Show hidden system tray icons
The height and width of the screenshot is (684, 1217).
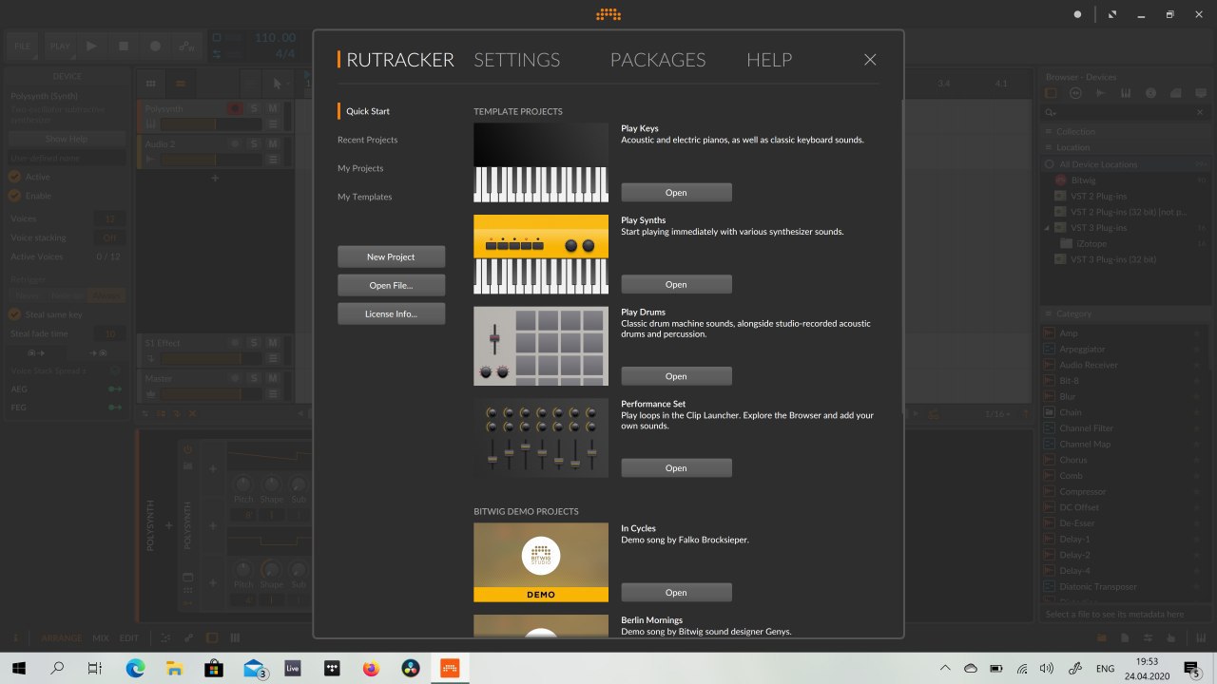click(945, 668)
